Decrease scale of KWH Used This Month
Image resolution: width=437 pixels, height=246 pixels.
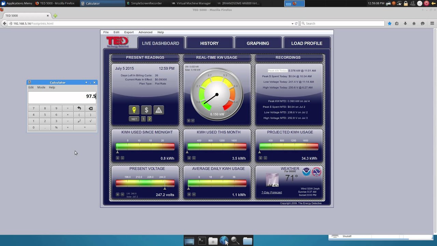(x=194, y=158)
